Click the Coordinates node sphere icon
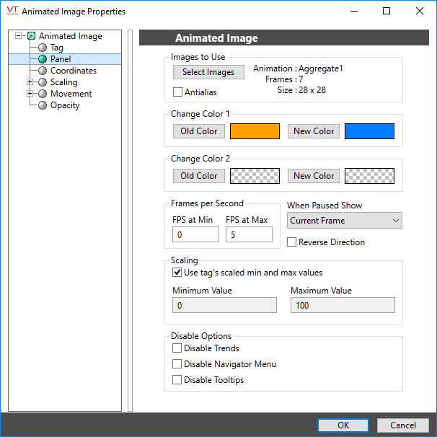 pos(43,71)
